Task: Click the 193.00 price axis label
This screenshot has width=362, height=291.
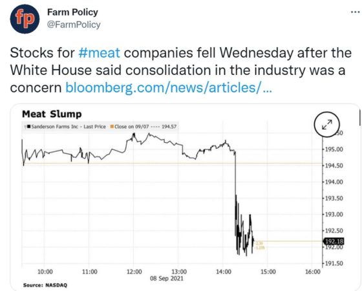Action: click(x=334, y=215)
